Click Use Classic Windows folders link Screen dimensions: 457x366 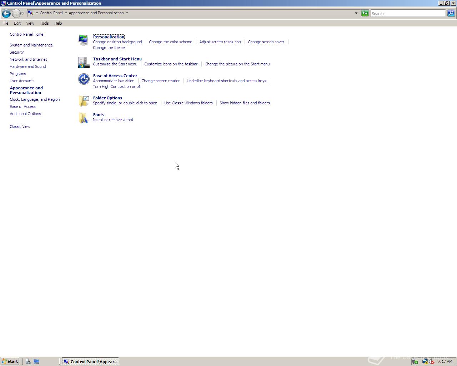point(189,103)
